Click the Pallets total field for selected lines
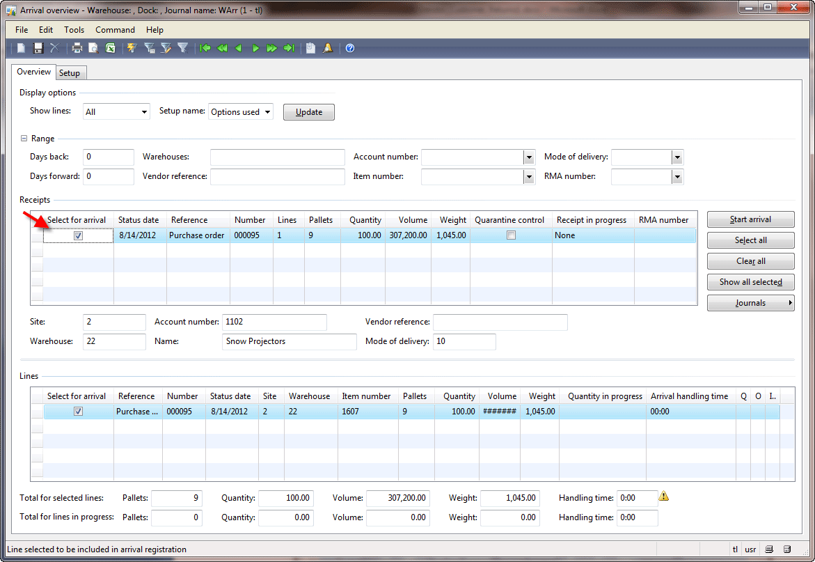 point(177,498)
